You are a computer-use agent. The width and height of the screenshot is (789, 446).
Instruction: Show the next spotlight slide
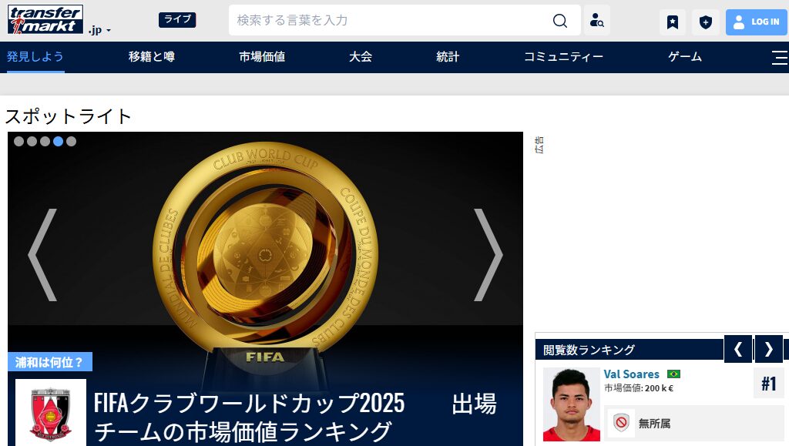(488, 255)
